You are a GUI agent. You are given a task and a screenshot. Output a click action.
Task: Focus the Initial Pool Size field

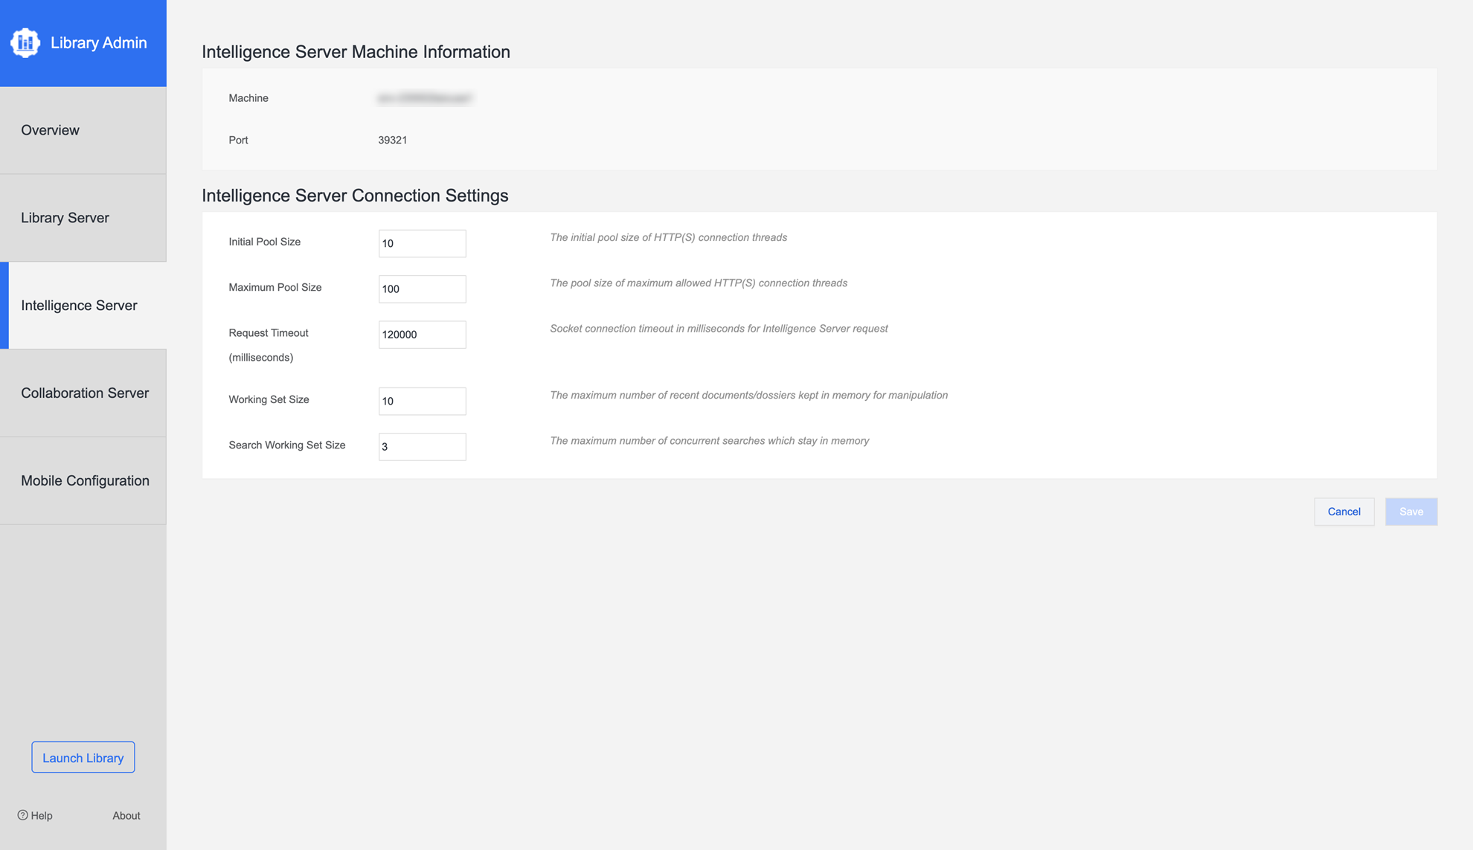click(422, 244)
